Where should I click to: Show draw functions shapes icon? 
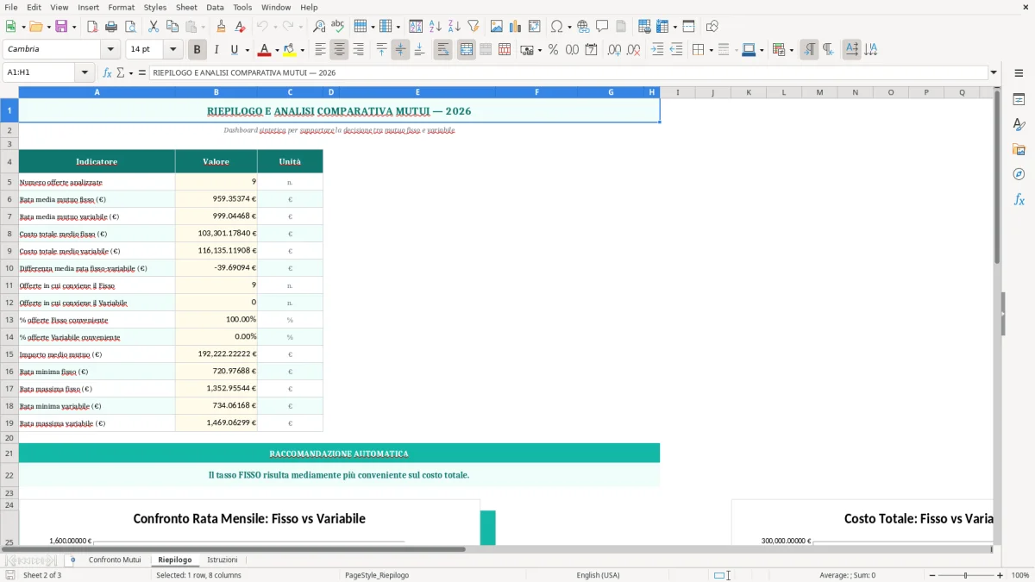[712, 27]
